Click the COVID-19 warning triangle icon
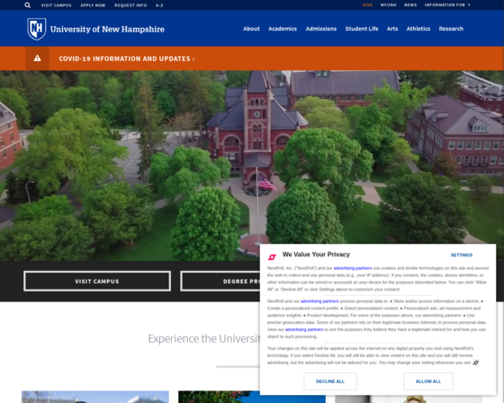504x403 pixels. click(x=37, y=58)
